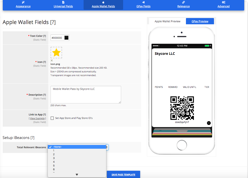Screen dimensions: 248x178
Task: Select 3 from the iBeacons dropdown list
Action: click(x=54, y=158)
